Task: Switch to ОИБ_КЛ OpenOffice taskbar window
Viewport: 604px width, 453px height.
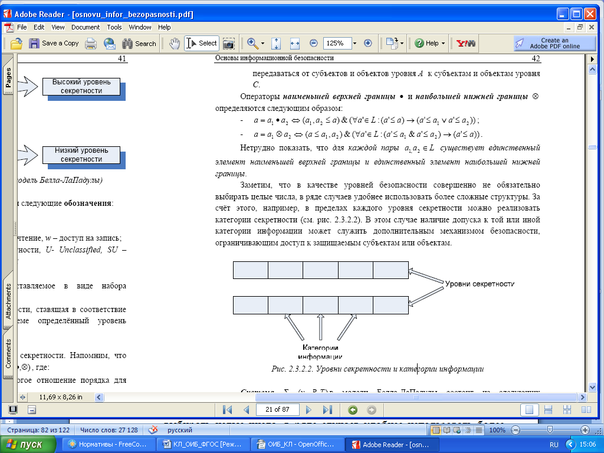Action: 297,444
